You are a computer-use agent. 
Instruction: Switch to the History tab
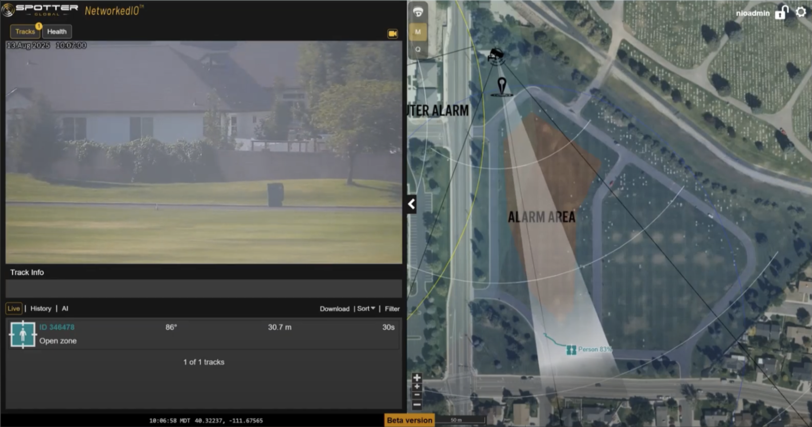(x=41, y=309)
